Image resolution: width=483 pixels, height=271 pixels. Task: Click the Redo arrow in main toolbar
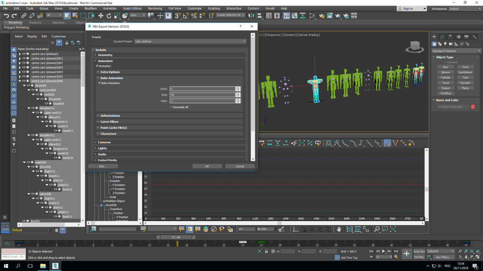(x=14, y=15)
